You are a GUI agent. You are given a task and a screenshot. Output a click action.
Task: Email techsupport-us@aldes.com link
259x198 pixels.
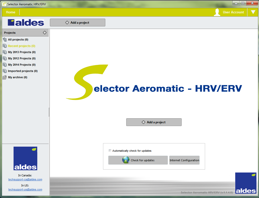(25, 189)
